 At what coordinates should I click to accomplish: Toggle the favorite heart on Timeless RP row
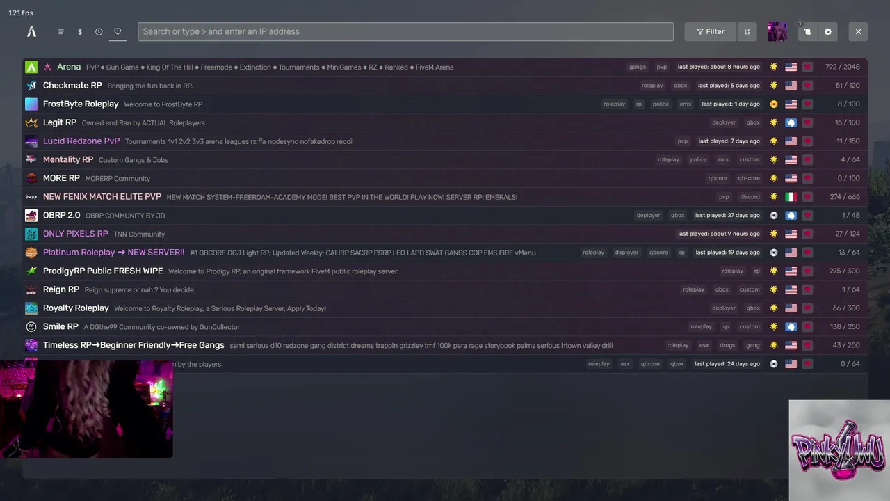pos(807,345)
